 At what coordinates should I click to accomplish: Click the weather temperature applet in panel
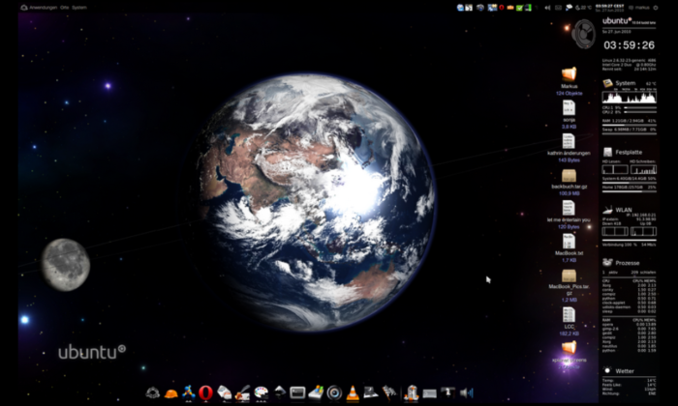click(x=583, y=8)
